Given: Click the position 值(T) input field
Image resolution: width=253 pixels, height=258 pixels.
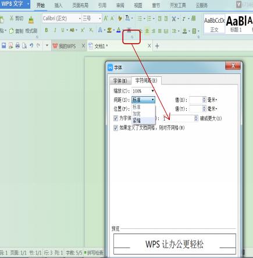Looking at the screenshot, I should pos(195,109).
